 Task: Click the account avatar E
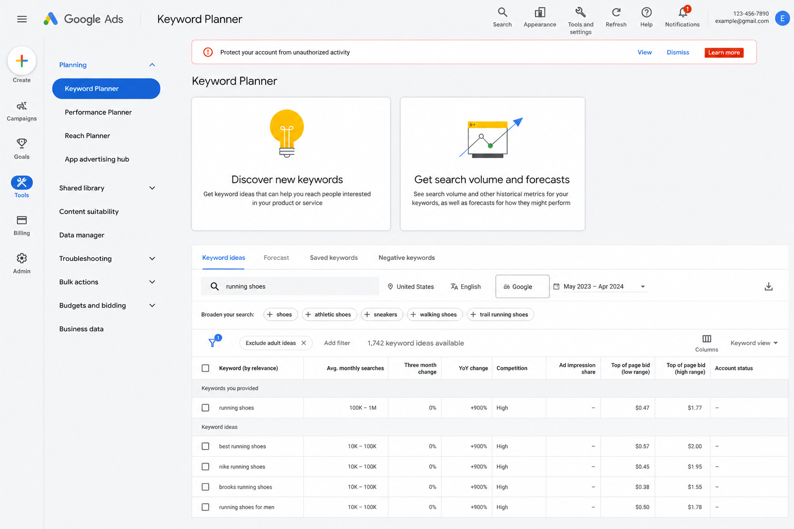pos(782,19)
